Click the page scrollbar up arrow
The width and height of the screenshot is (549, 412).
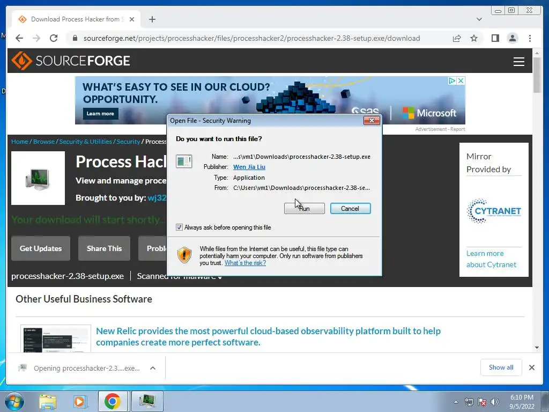pos(537,53)
